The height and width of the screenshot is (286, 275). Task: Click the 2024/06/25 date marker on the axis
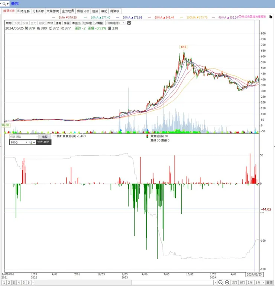[x=254, y=274]
